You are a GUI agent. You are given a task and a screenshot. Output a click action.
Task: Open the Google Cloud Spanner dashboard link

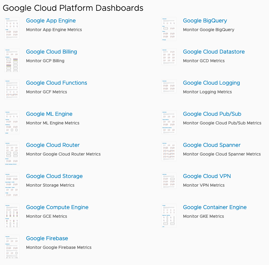(212, 145)
